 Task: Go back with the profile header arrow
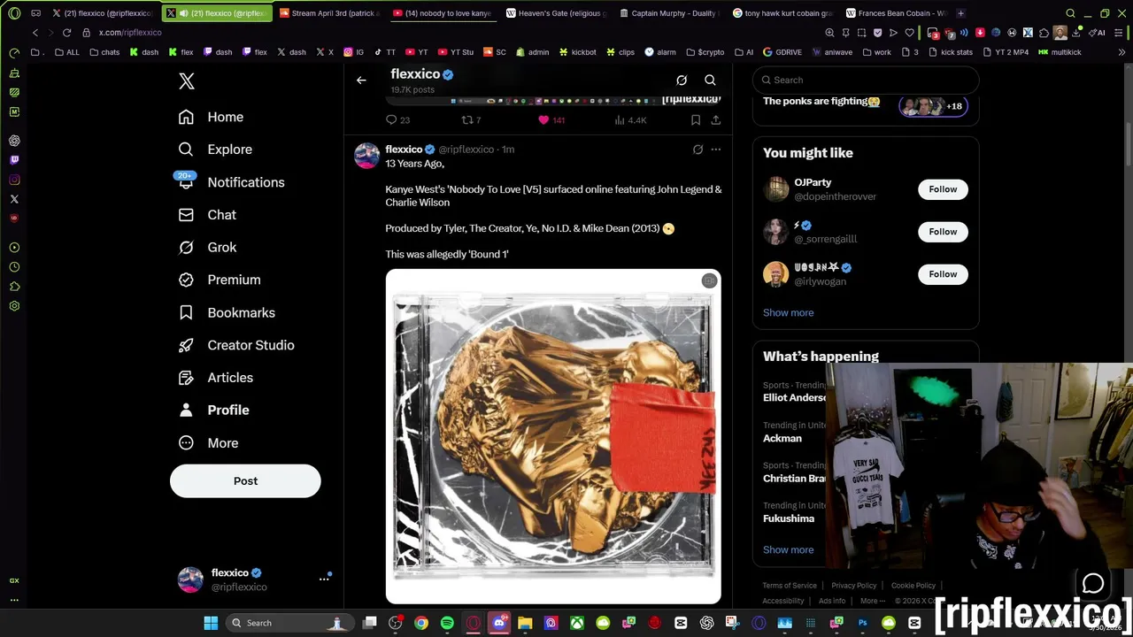361,81
